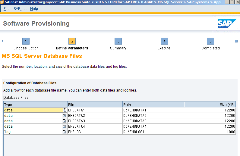Open type dropdown for EH8DATA2 row
240x156 pixels.
tap(64, 116)
